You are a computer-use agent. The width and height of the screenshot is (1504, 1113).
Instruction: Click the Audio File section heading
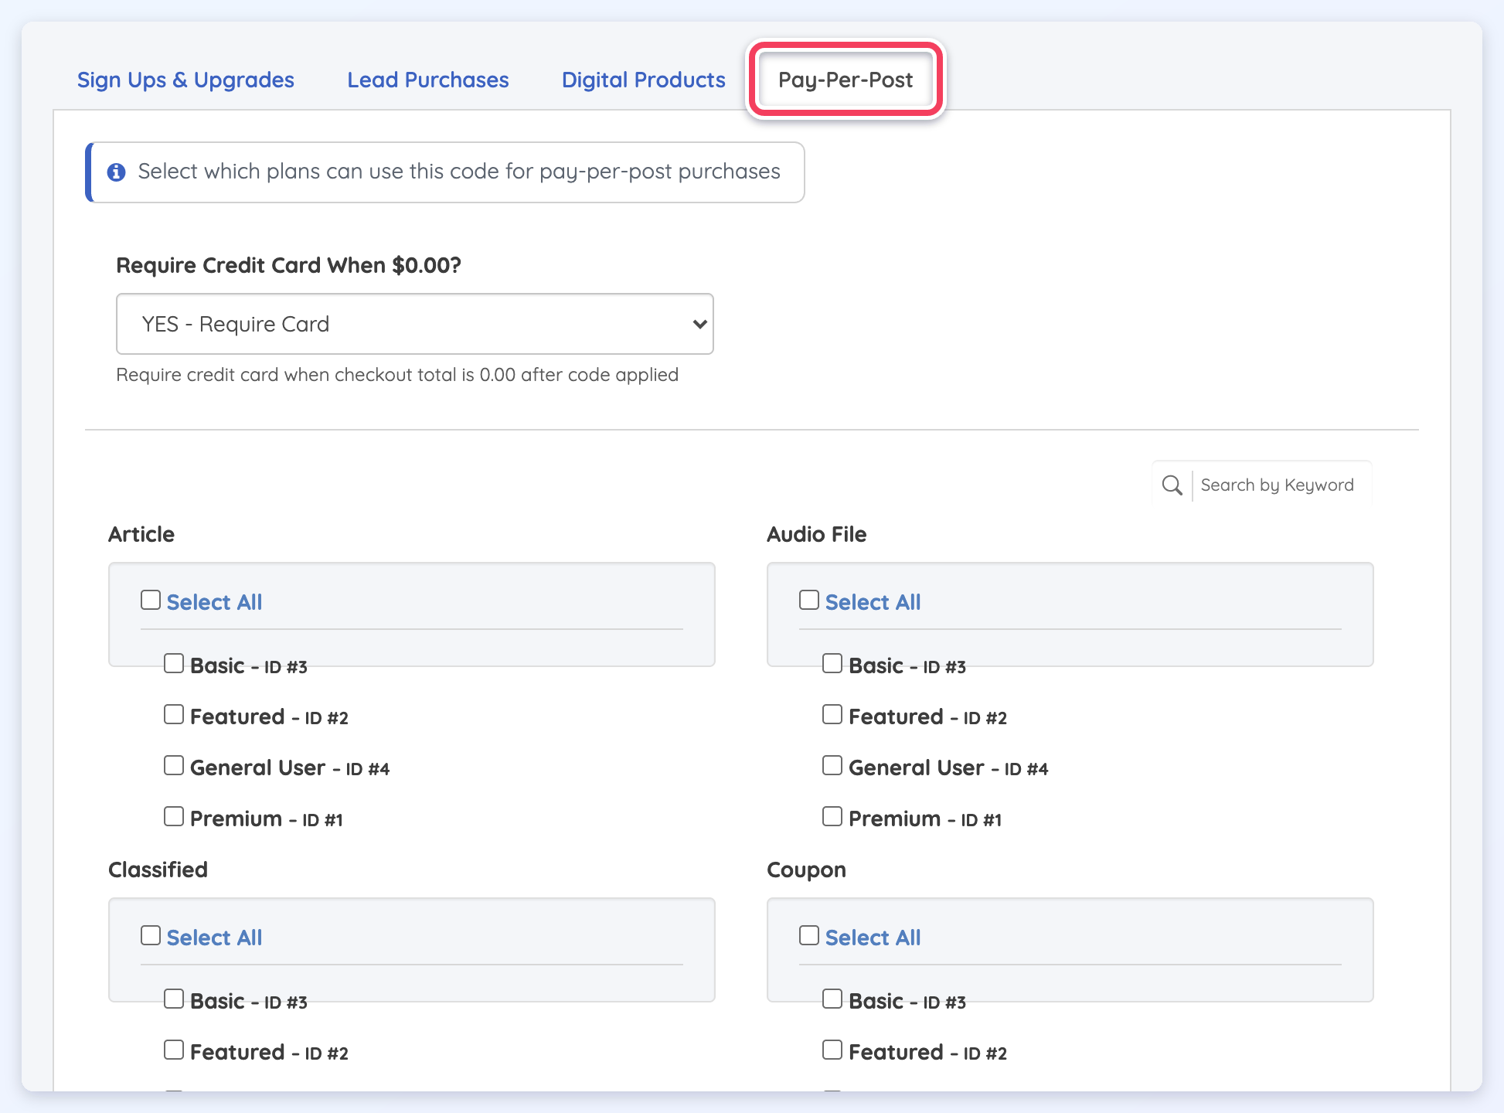click(816, 534)
